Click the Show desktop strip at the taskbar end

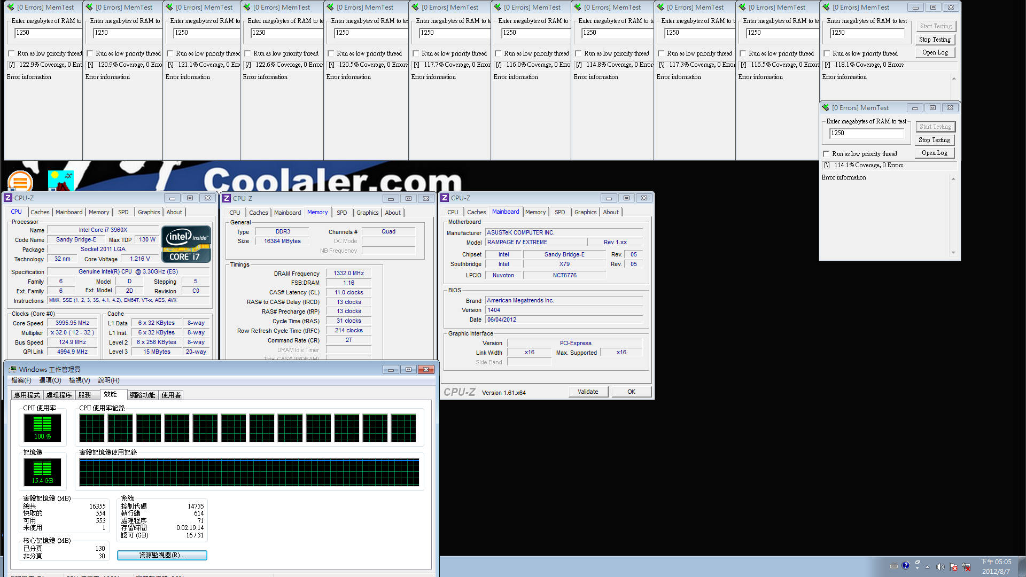(x=1022, y=567)
